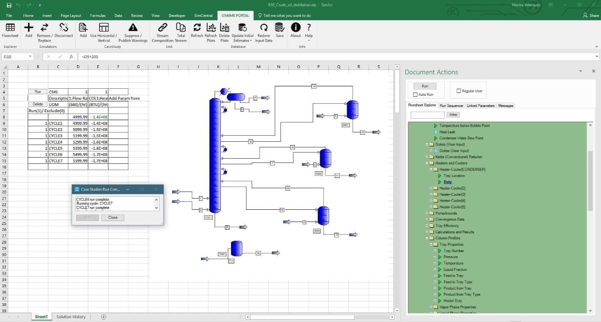Collapse the Tray Properties folder

click(431, 245)
